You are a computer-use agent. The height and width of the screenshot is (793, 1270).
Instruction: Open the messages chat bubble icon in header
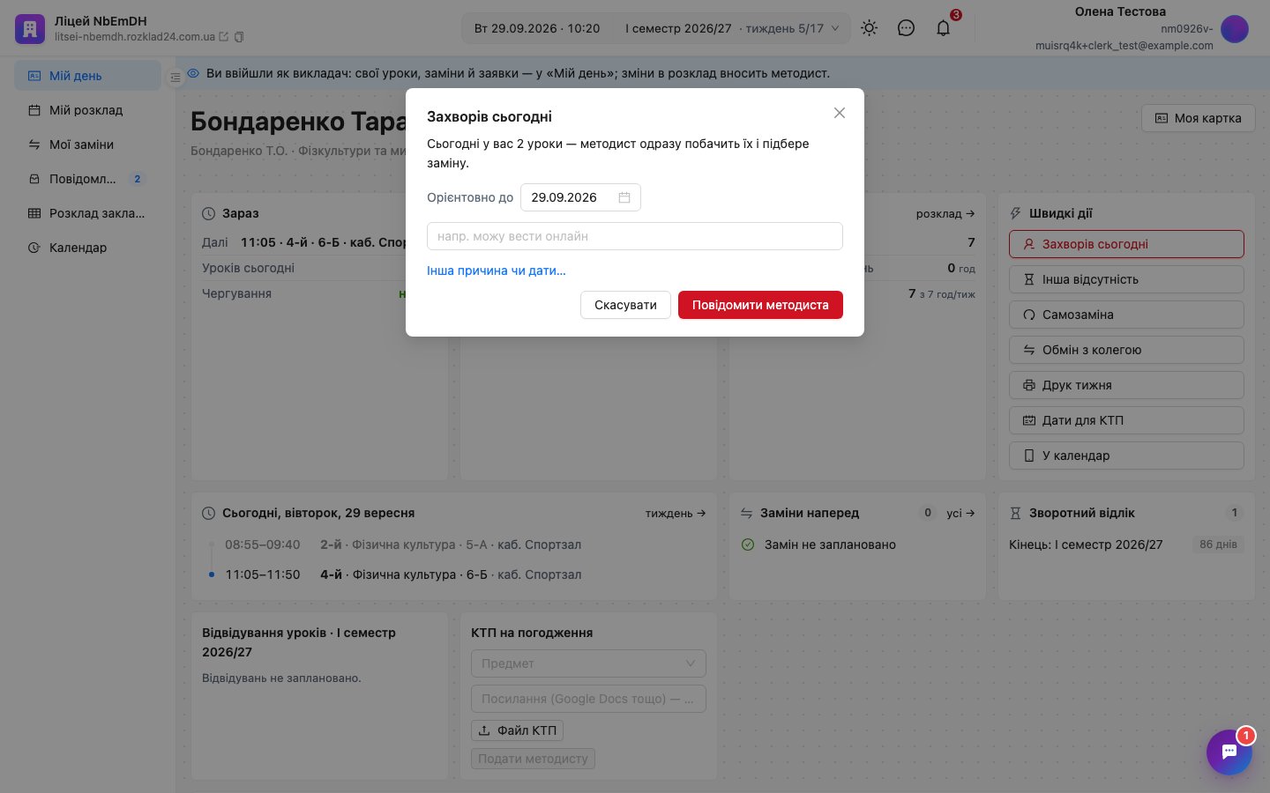tap(906, 28)
